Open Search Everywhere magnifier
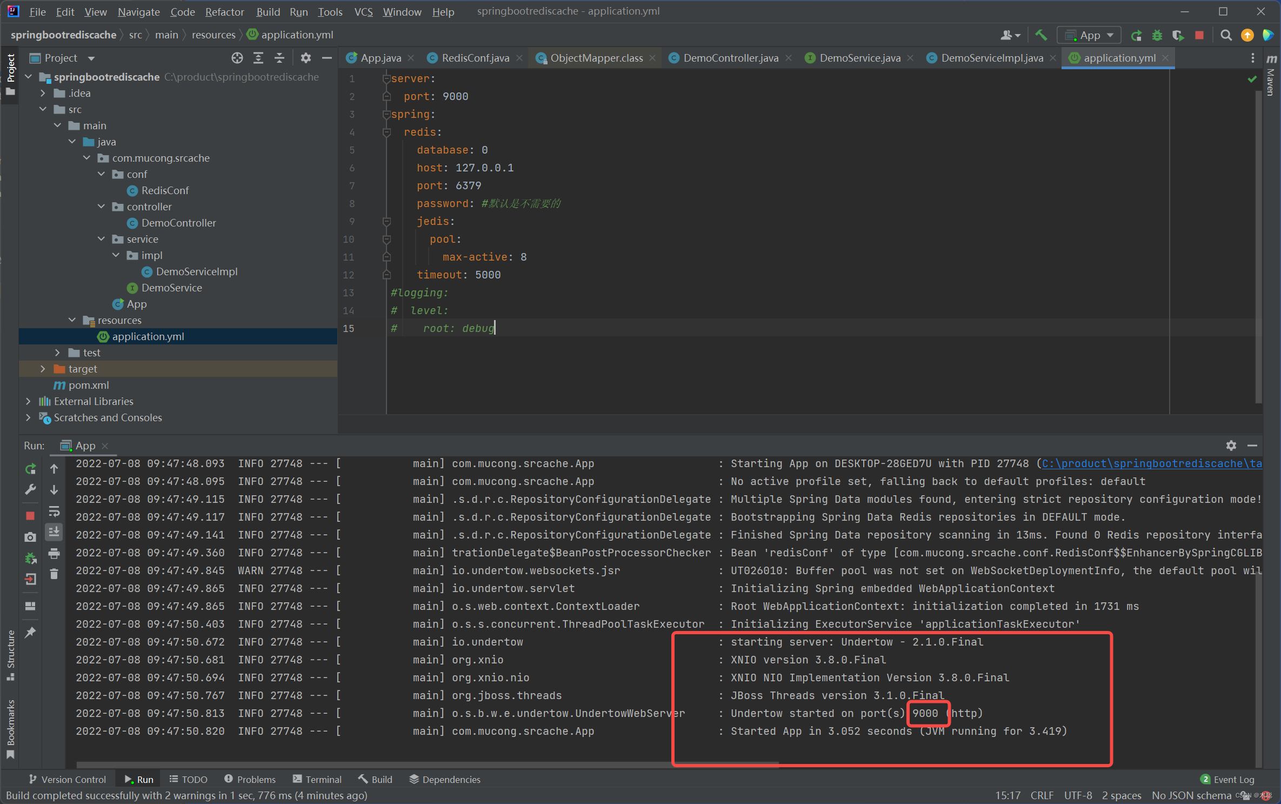This screenshot has width=1281, height=804. (1226, 35)
